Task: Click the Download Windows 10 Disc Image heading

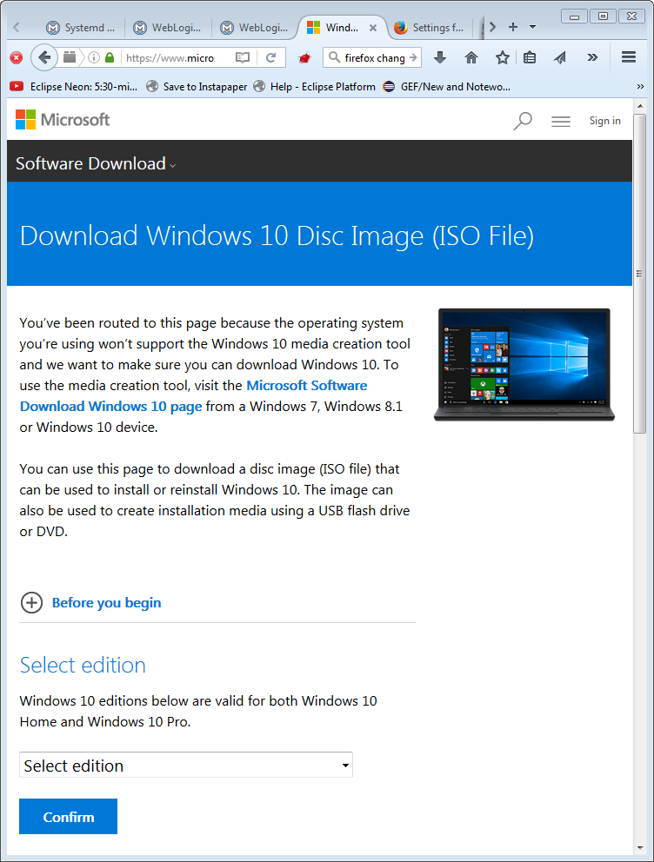Action: click(x=277, y=235)
